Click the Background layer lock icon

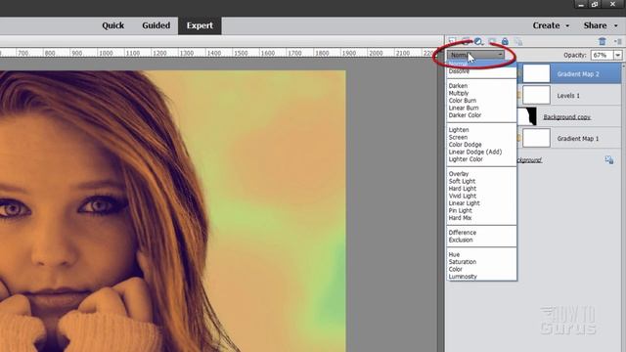point(608,160)
